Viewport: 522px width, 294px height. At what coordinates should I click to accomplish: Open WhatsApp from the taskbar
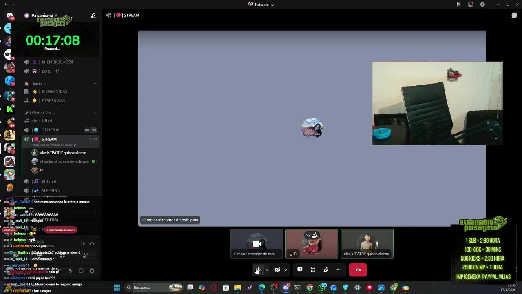point(322,287)
